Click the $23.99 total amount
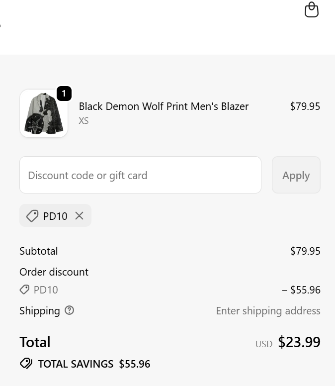Screen dimensions: 335x386 [x=299, y=342]
